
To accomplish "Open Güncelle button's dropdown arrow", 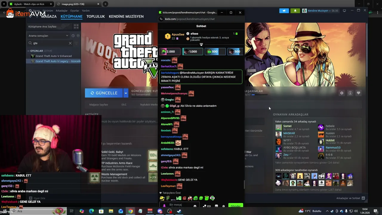I will coord(126,93).
